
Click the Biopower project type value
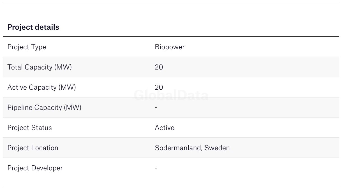pyautogui.click(x=170, y=47)
